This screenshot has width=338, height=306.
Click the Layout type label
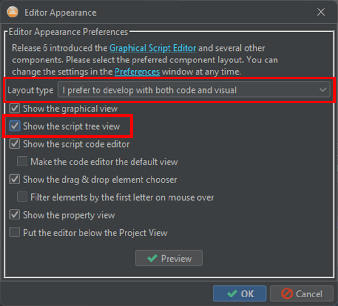pos(30,90)
